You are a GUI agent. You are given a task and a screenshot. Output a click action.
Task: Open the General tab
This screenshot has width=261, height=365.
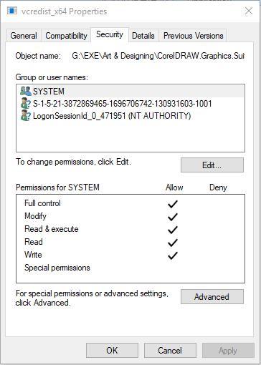pyautogui.click(x=24, y=36)
